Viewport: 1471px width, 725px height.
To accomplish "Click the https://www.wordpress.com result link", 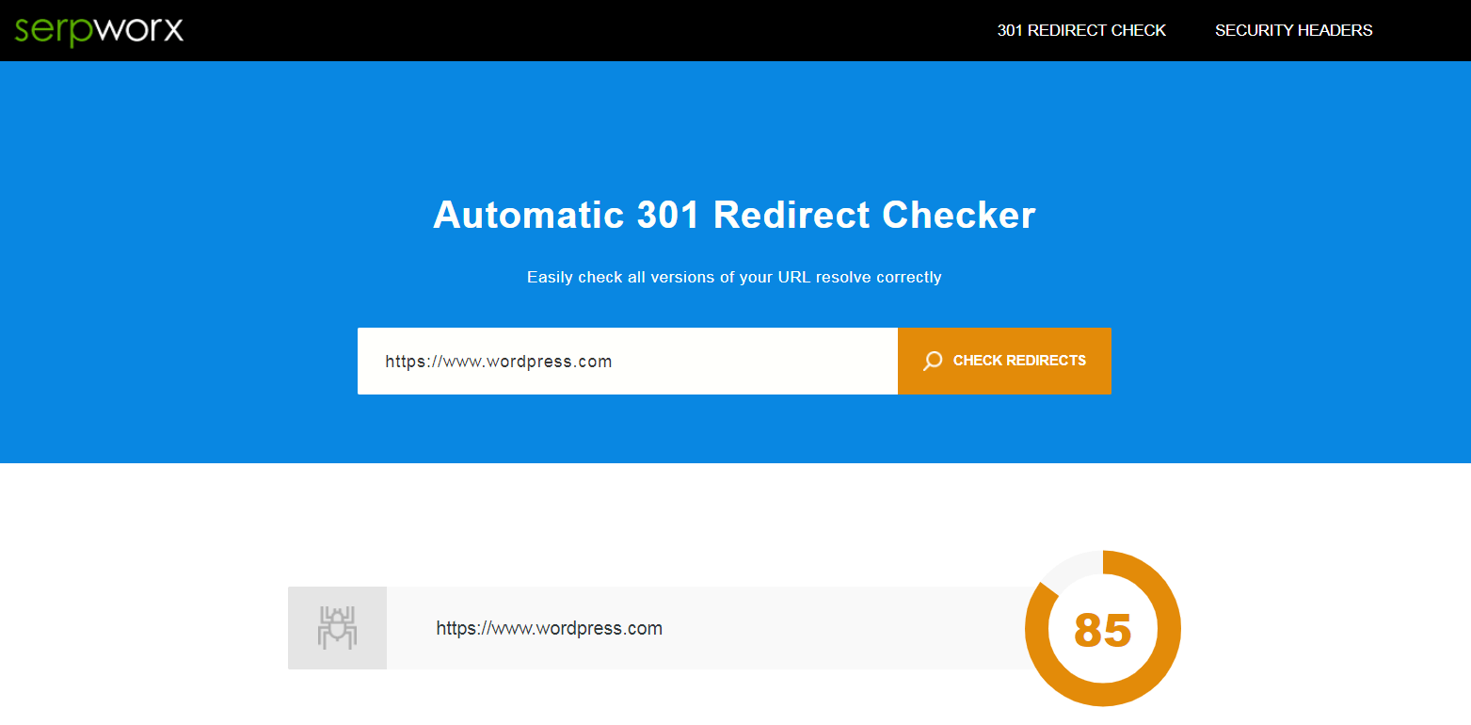I will pyautogui.click(x=549, y=627).
